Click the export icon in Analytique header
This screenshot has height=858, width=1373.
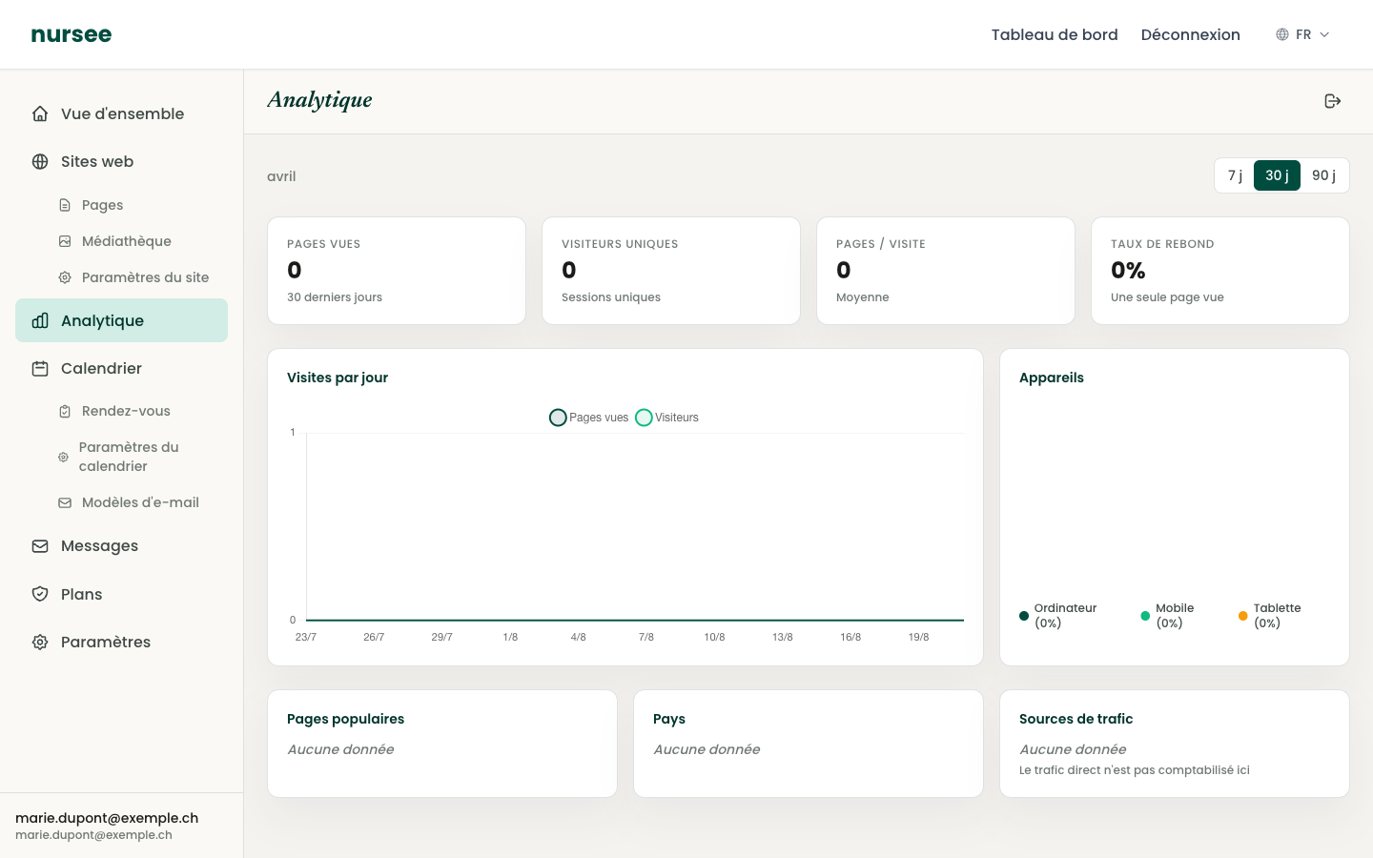1333,101
